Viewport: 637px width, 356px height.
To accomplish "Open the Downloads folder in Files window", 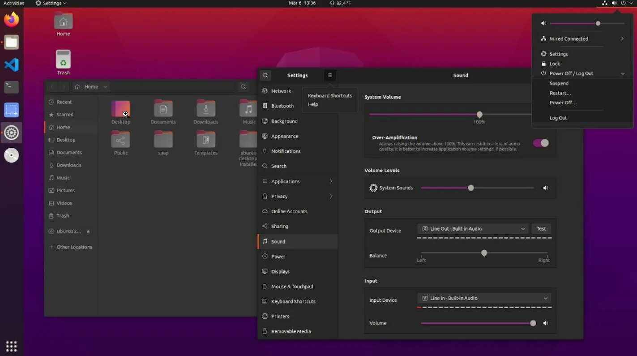I will pos(206,112).
